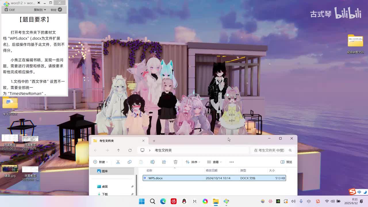Click the 类型 column header
368x207 pixels.
coord(243,170)
